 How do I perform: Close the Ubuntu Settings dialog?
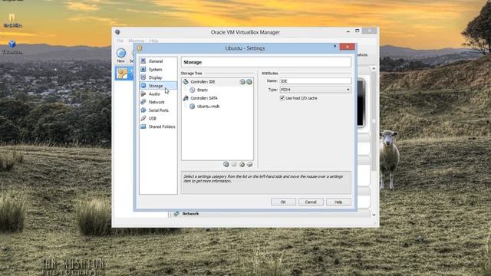[x=347, y=47]
